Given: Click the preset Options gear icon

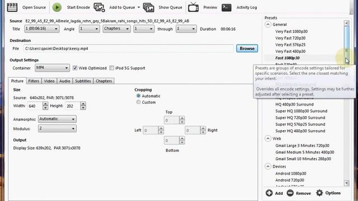Looking at the screenshot, I should point(319,193).
